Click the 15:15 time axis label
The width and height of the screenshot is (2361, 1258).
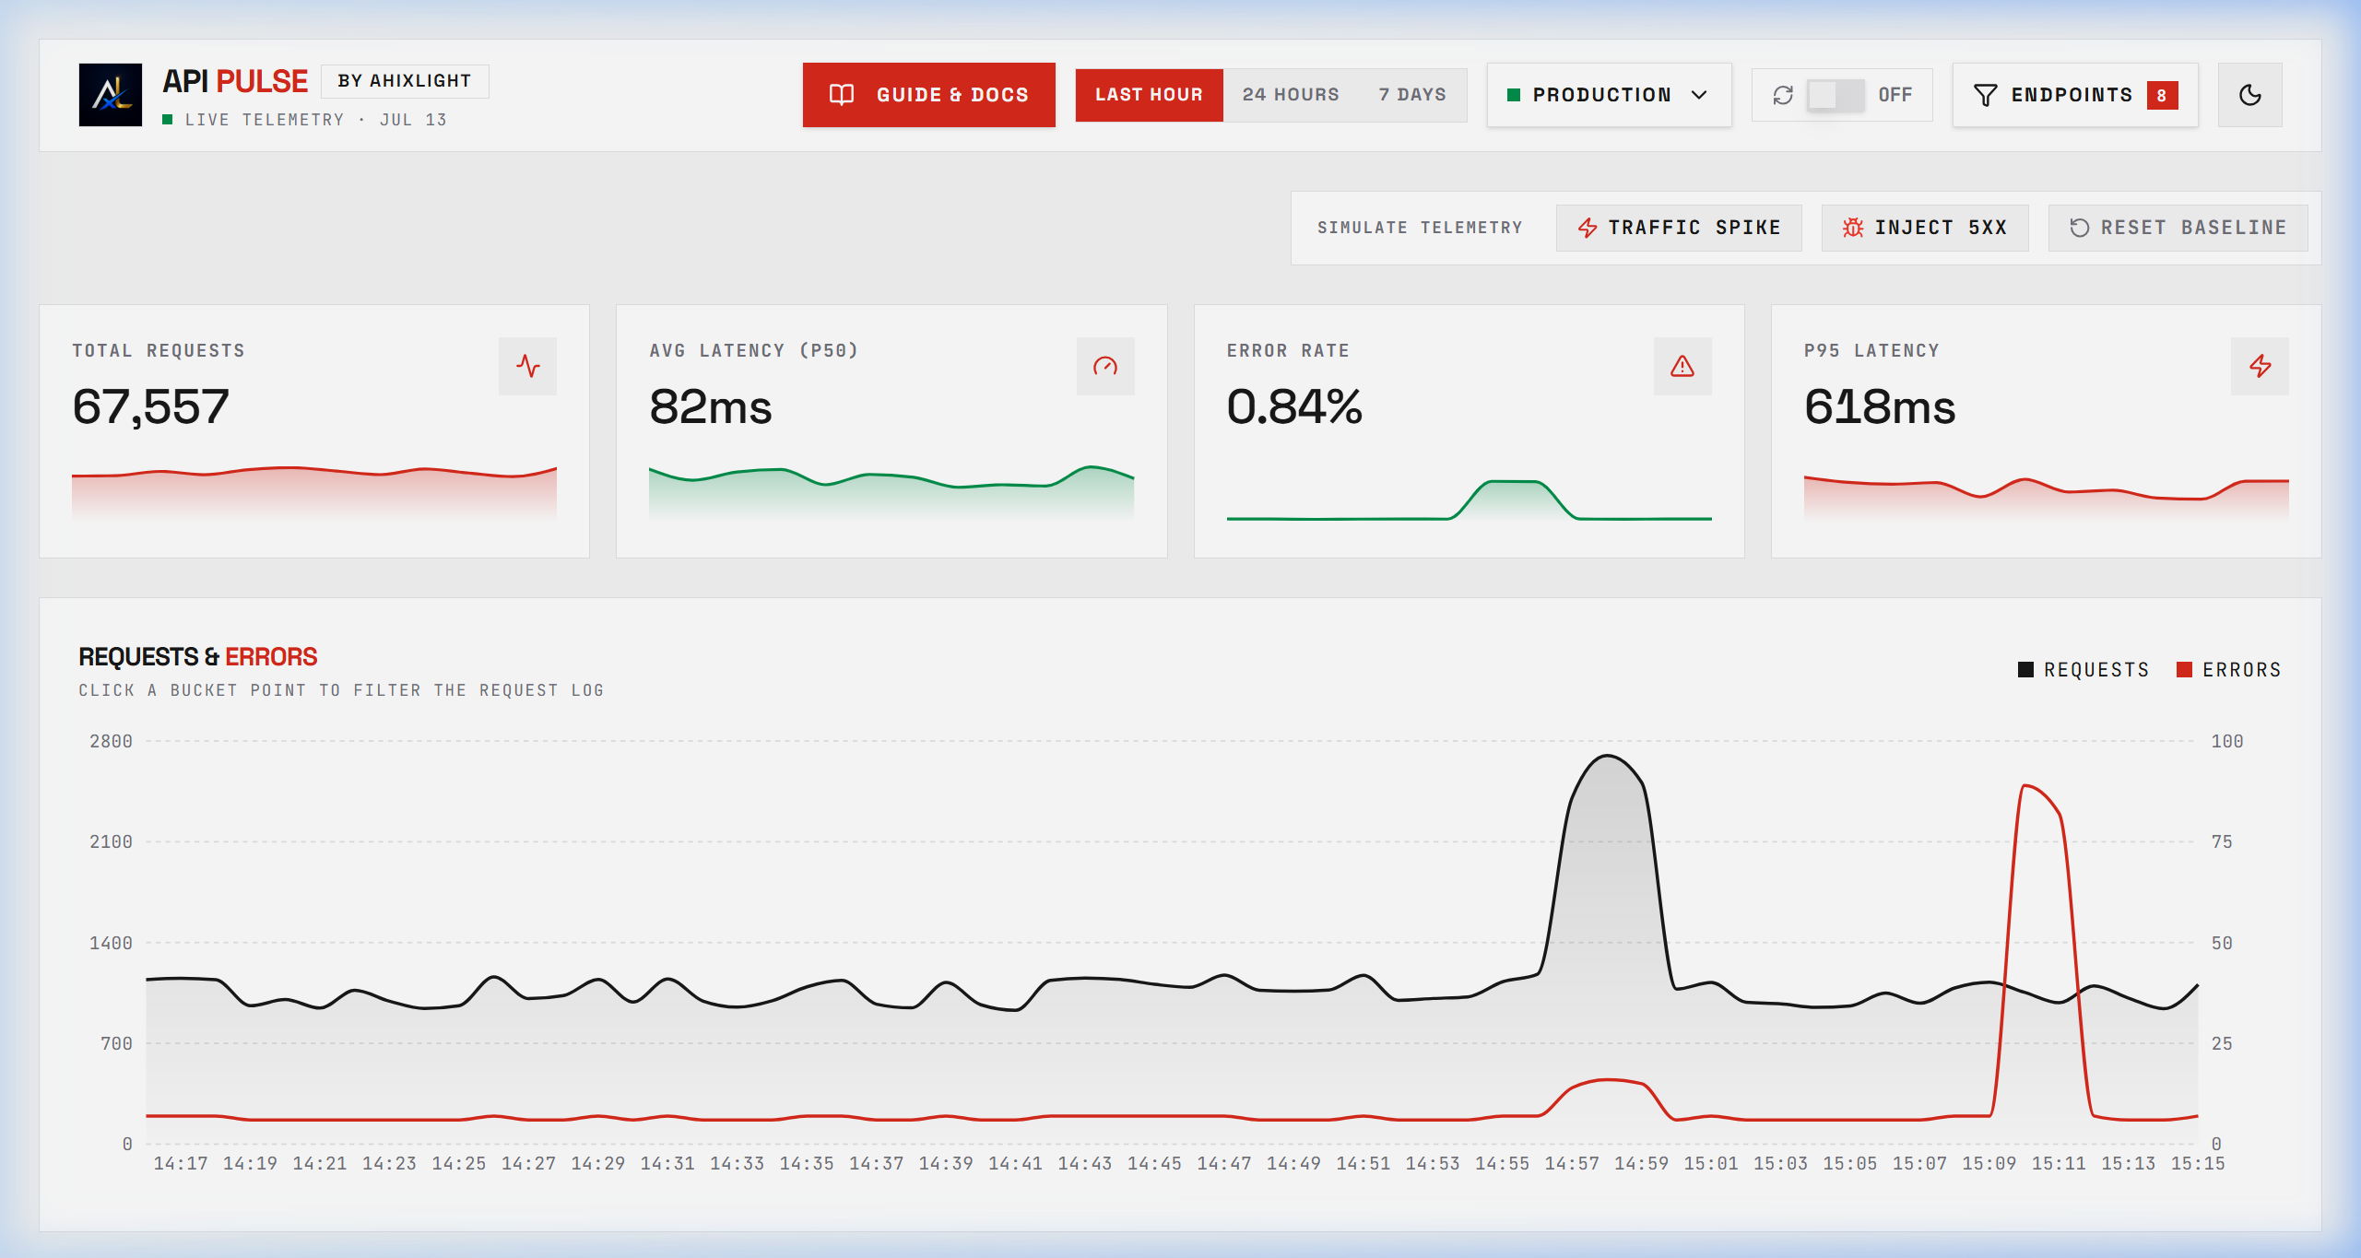2198,1164
